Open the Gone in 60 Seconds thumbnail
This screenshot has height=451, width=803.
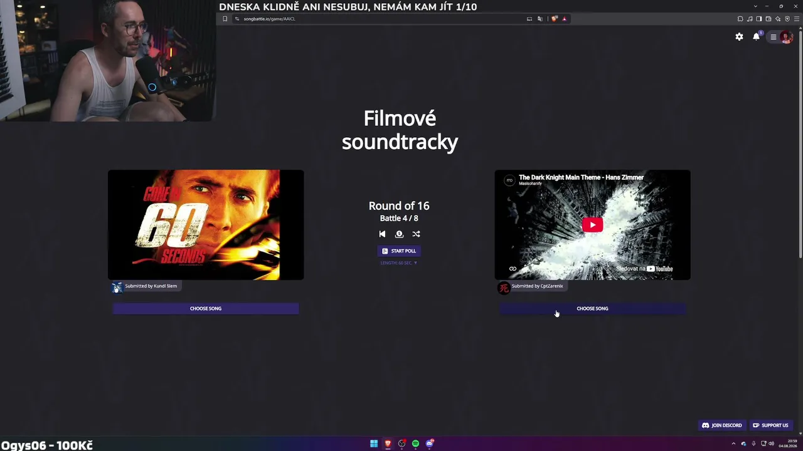point(206,225)
